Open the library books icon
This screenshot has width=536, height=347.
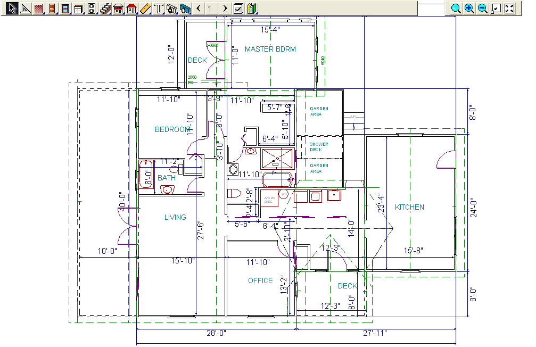click(252, 9)
